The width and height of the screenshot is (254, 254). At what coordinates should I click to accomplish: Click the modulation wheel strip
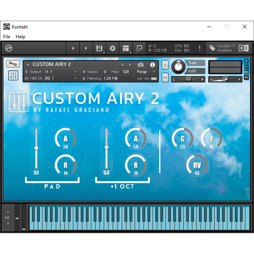coord(24,218)
